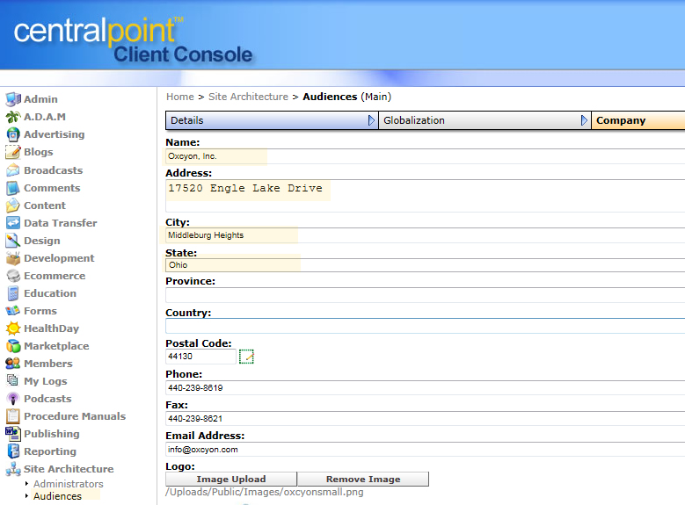Expand the arrow after Details tab
The width and height of the screenshot is (685, 505).
click(x=372, y=121)
